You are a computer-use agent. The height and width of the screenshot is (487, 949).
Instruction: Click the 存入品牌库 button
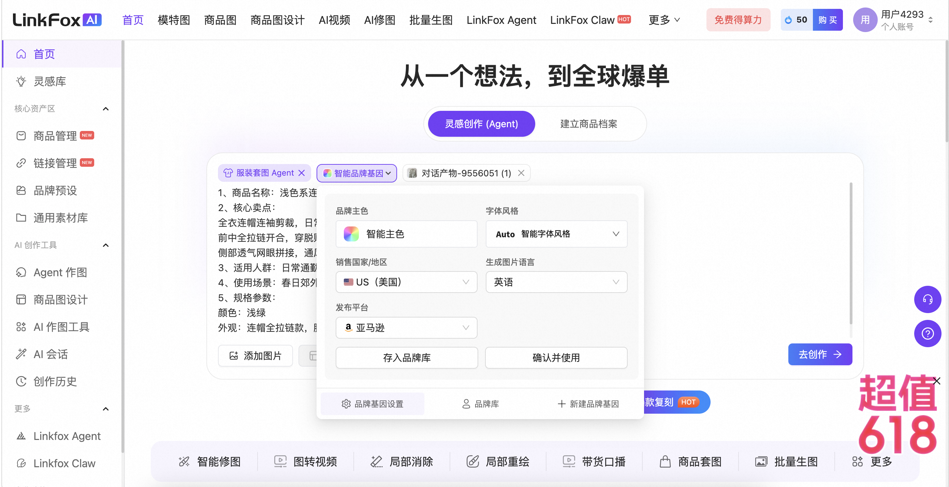tap(407, 358)
